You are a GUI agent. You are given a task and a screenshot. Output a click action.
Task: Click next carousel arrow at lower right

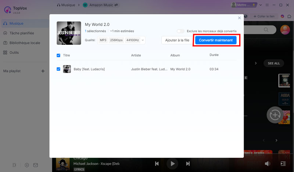click(276, 140)
